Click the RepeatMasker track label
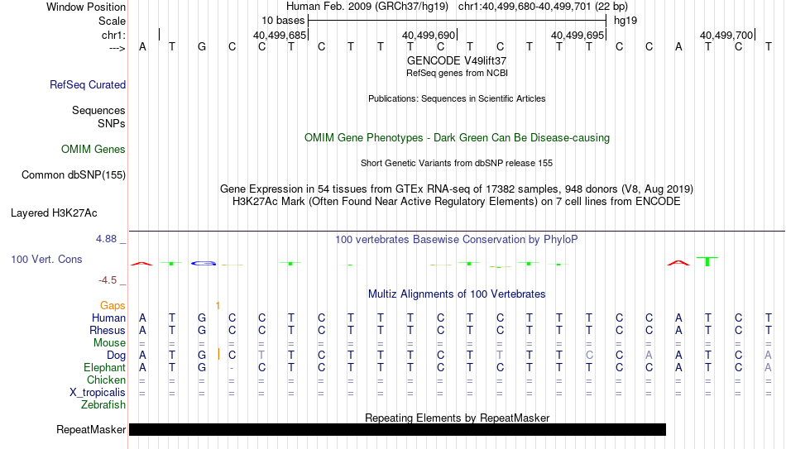786x449 pixels. (x=91, y=429)
